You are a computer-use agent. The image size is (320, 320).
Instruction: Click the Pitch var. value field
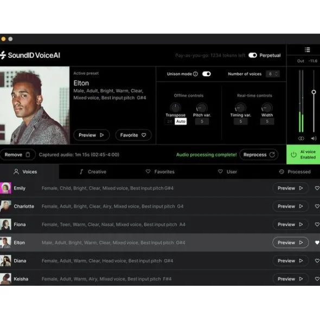pyautogui.click(x=202, y=121)
